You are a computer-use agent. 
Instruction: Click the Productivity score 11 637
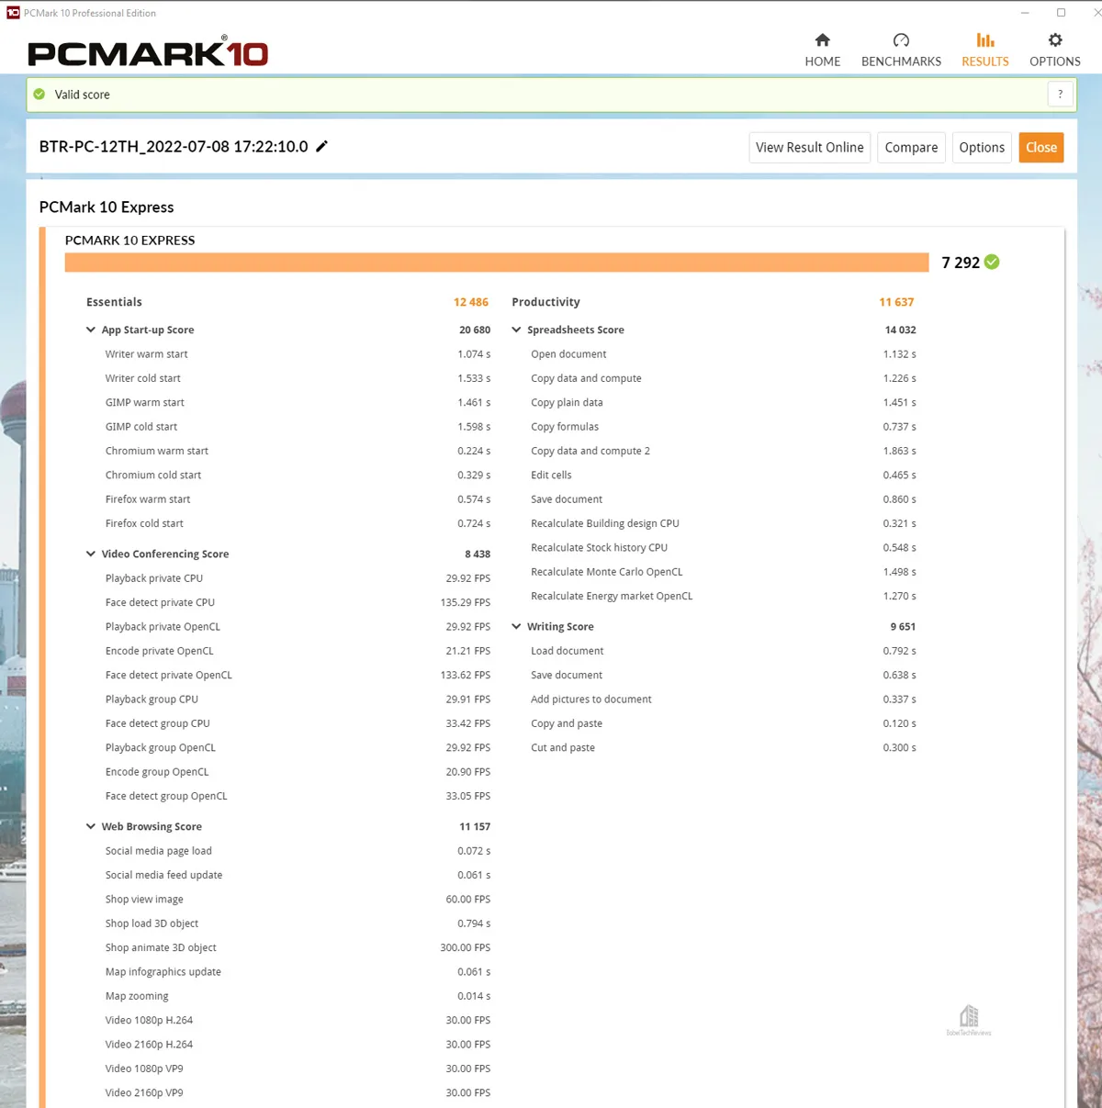coord(896,302)
